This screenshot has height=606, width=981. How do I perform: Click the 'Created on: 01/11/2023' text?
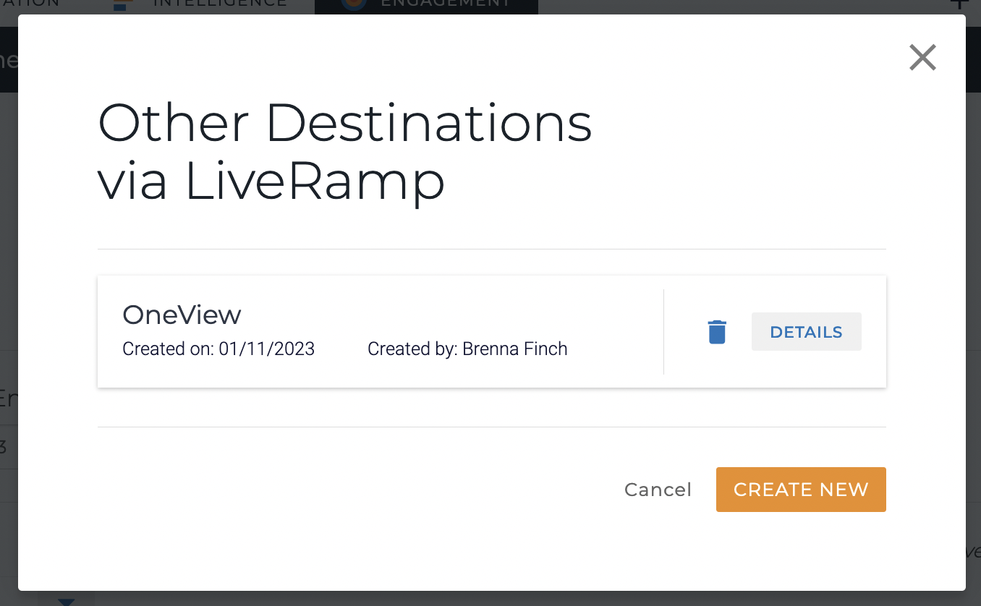coord(218,349)
